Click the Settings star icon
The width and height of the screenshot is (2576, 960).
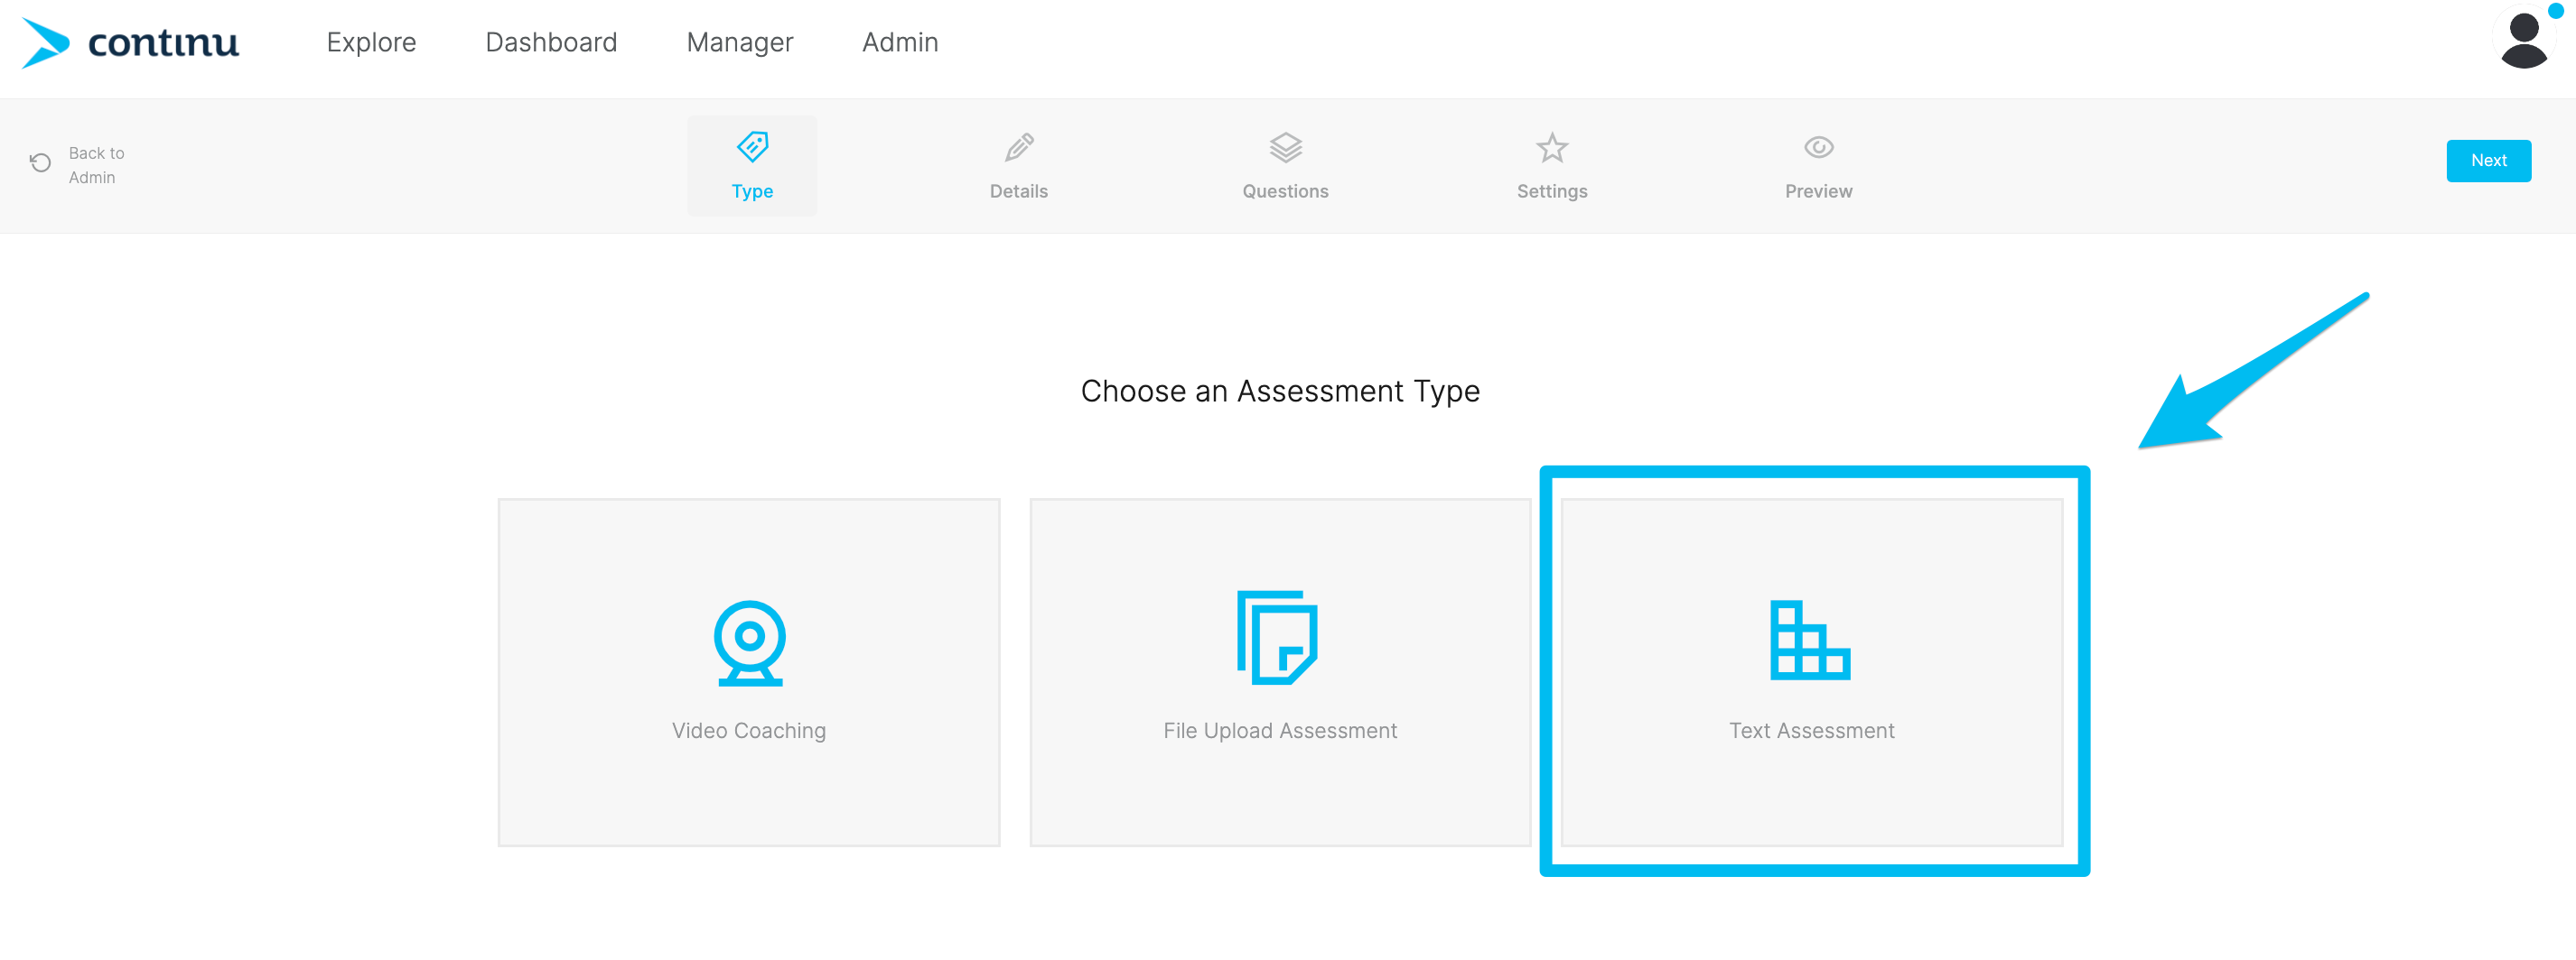point(1551,148)
